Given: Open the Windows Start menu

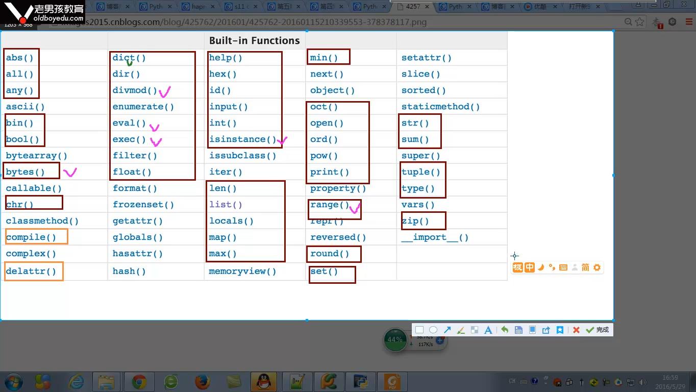Looking at the screenshot, I should [14, 382].
